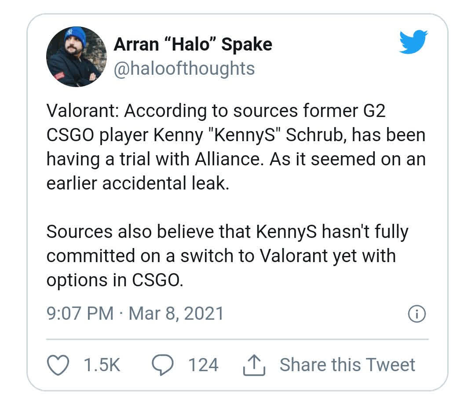Open replies via speech bubble icon

(163, 365)
